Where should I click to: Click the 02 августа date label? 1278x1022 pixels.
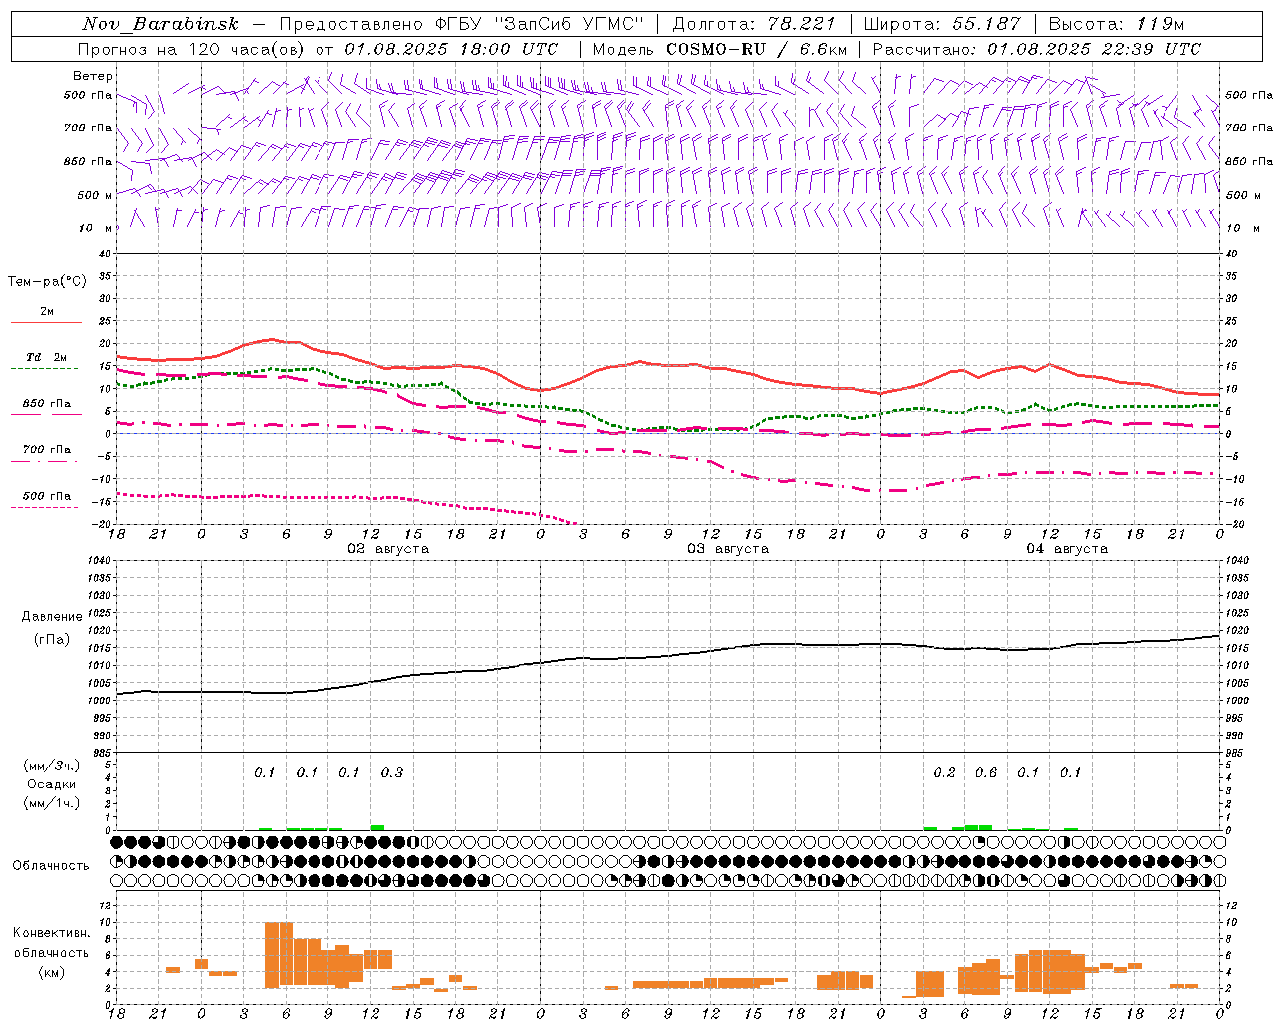coord(388,549)
